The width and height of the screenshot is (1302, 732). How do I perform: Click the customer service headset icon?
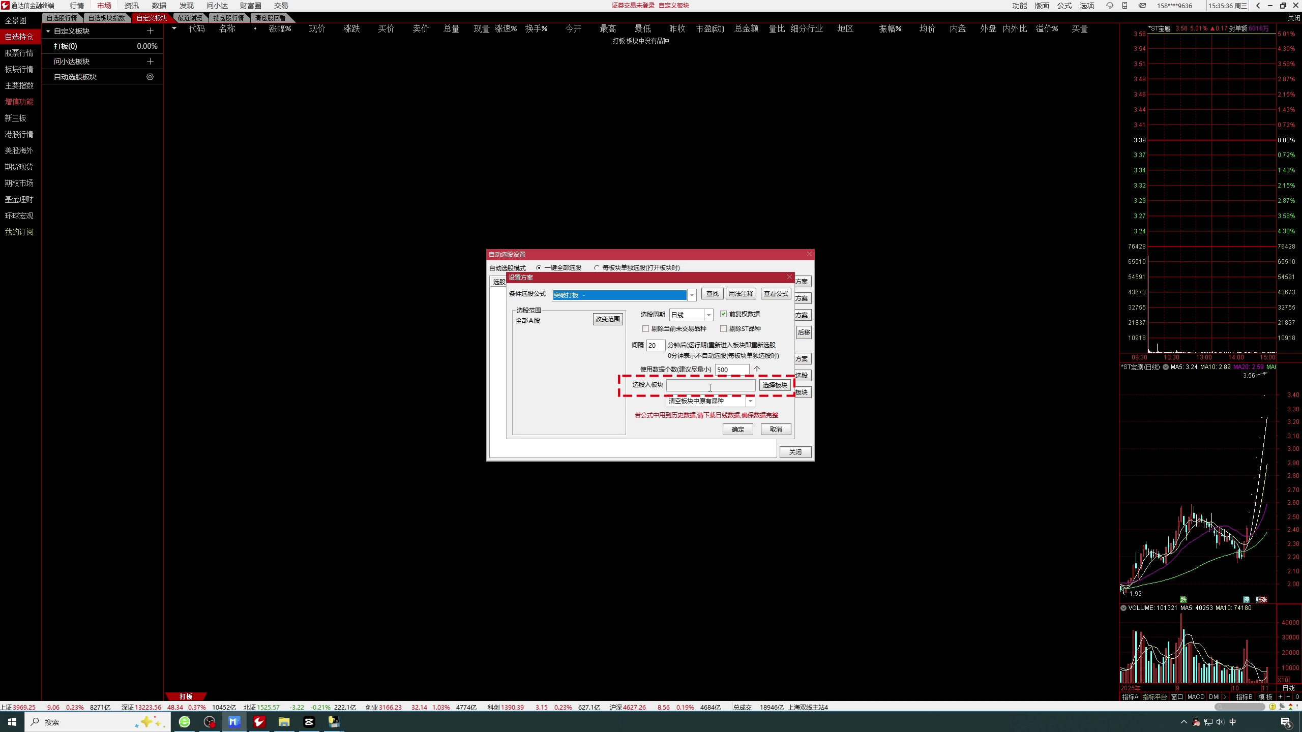click(x=1110, y=6)
